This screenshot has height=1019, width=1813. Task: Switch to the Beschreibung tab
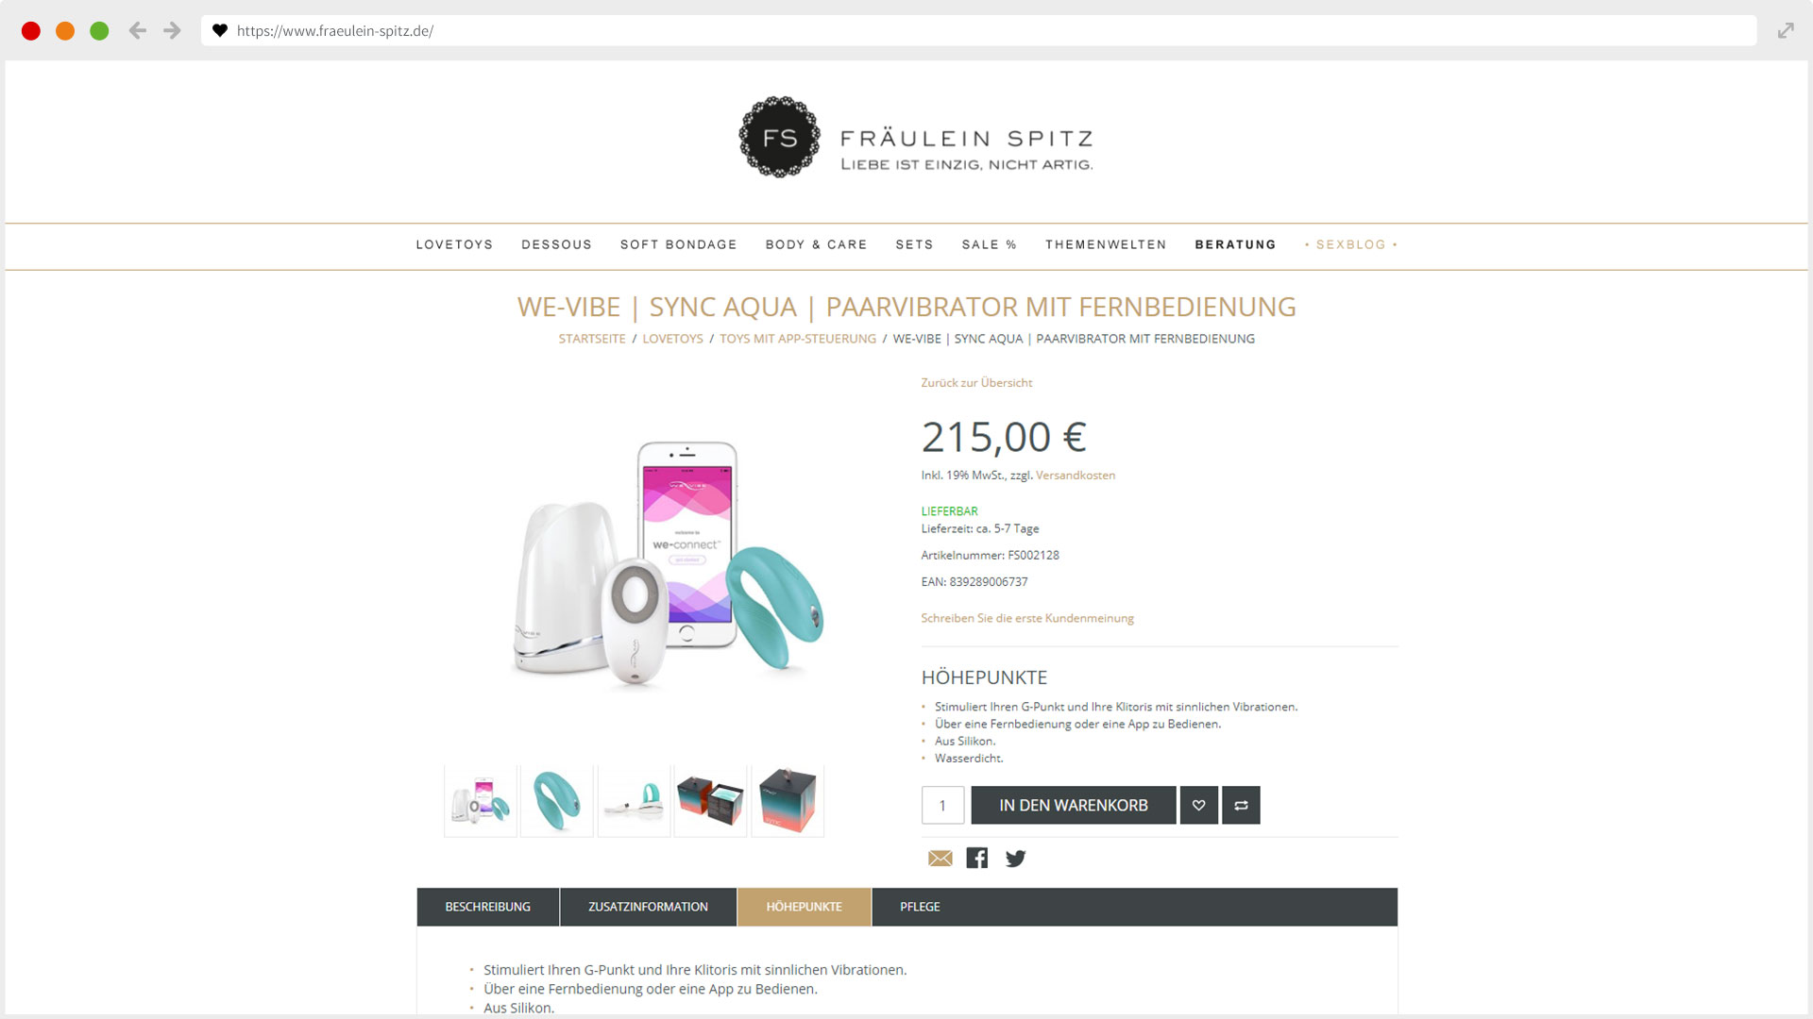pyautogui.click(x=487, y=907)
